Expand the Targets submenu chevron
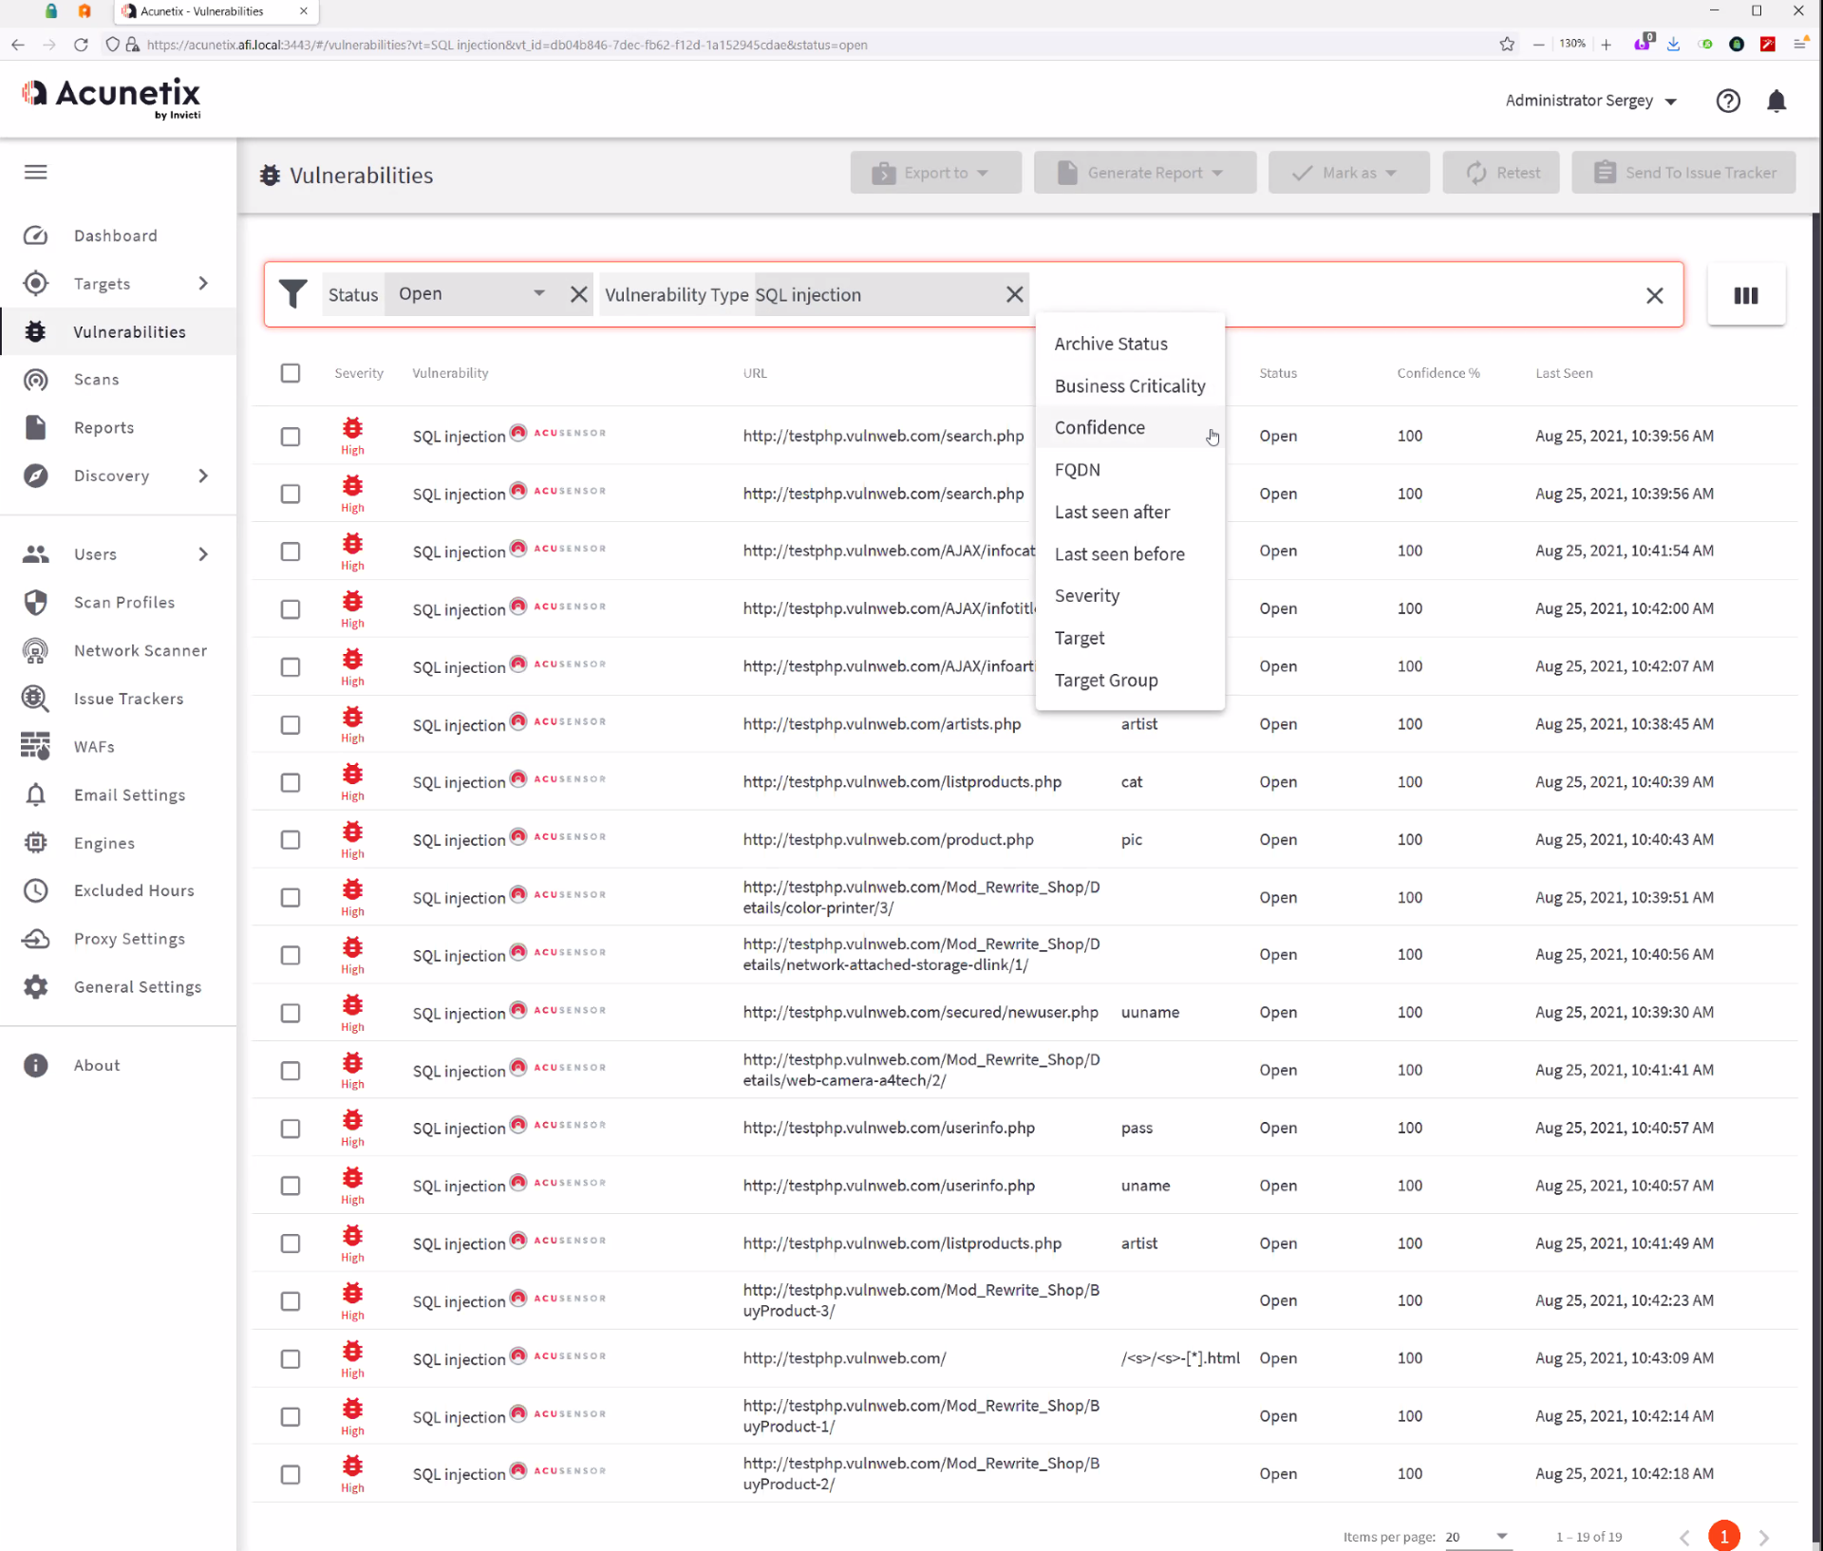 [x=203, y=283]
